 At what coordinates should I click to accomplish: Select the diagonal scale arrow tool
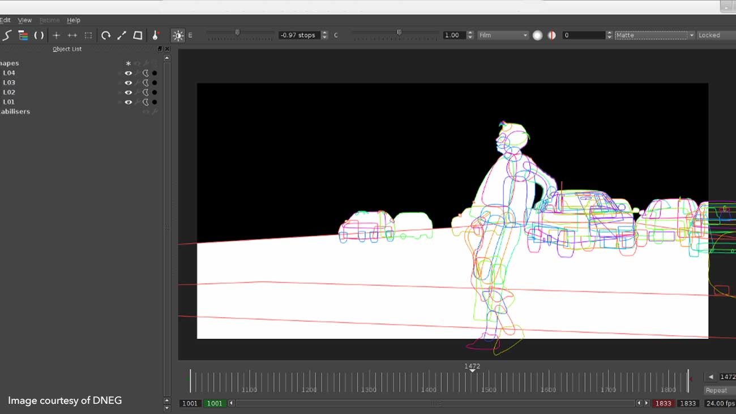pos(122,35)
